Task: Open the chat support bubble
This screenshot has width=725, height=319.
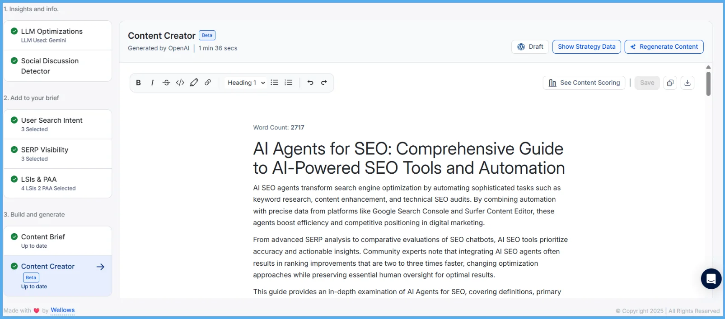Action: coord(711,279)
